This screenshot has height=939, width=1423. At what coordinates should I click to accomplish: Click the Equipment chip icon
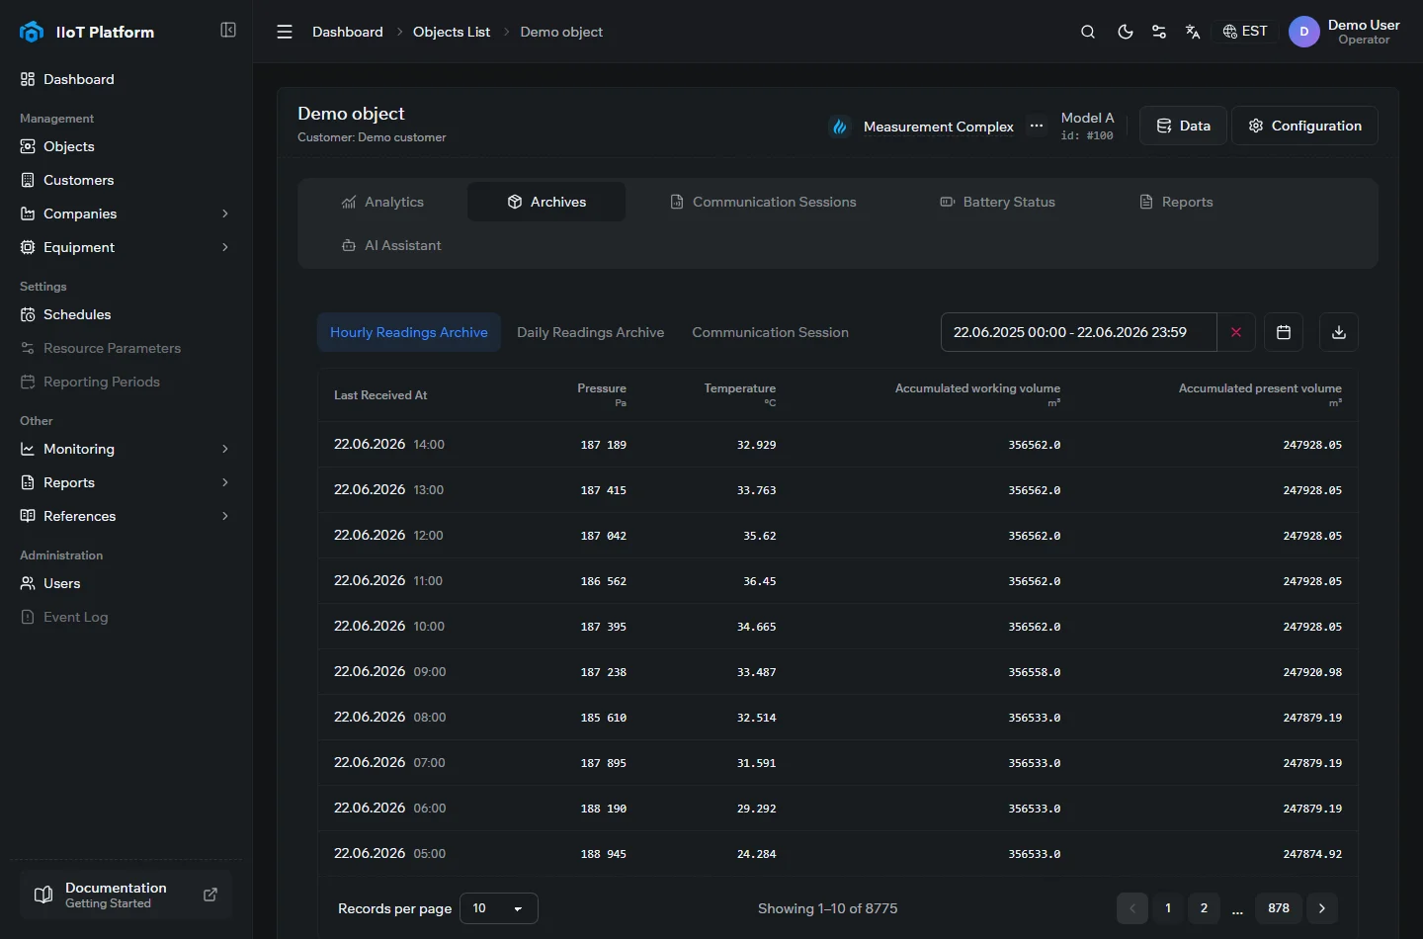pyautogui.click(x=28, y=247)
